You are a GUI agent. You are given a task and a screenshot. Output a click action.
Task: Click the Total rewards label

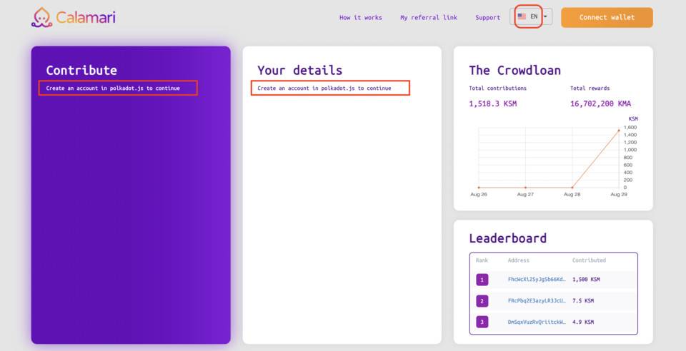click(590, 88)
